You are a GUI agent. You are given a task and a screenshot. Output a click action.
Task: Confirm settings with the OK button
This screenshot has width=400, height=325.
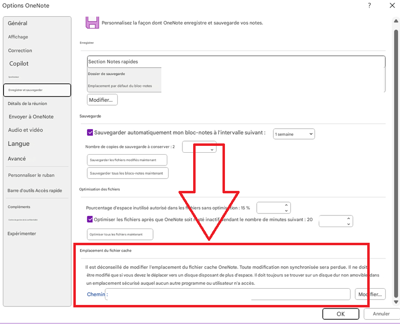[340, 314]
